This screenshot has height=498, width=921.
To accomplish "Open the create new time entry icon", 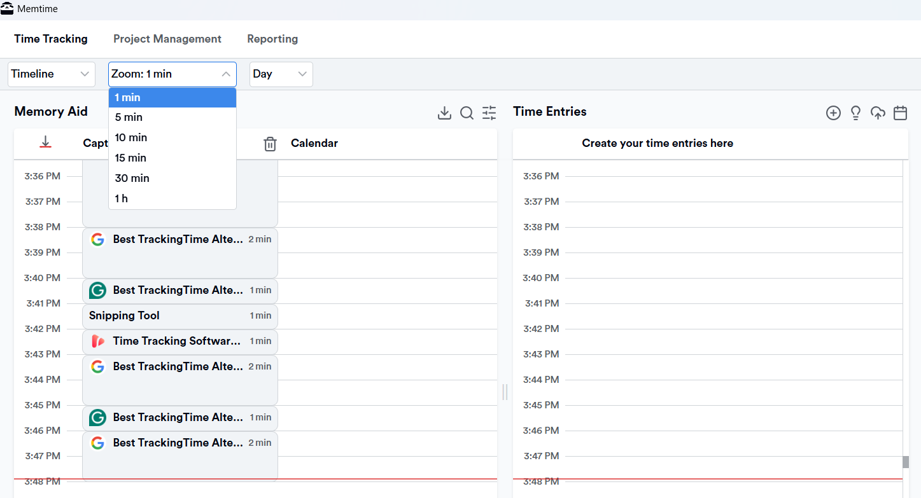I will point(833,113).
